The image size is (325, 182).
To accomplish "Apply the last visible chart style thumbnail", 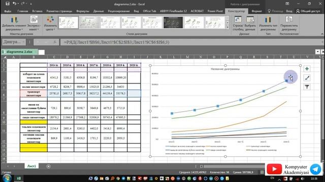I will [x=215, y=22].
